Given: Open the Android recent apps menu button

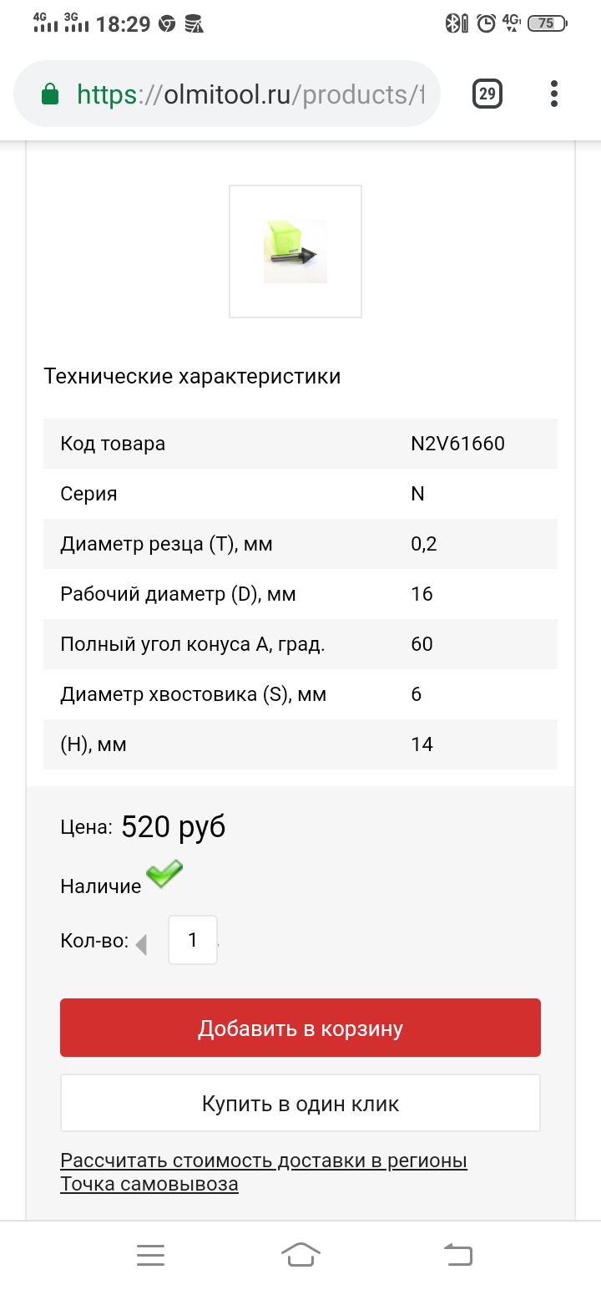Looking at the screenshot, I should point(150,1255).
